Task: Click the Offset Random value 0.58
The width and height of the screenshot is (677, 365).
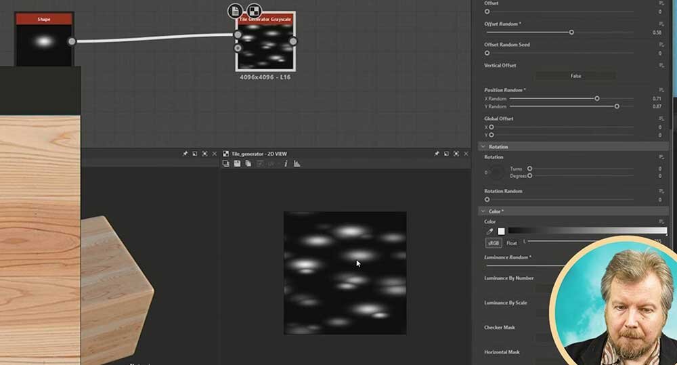Action: [657, 33]
